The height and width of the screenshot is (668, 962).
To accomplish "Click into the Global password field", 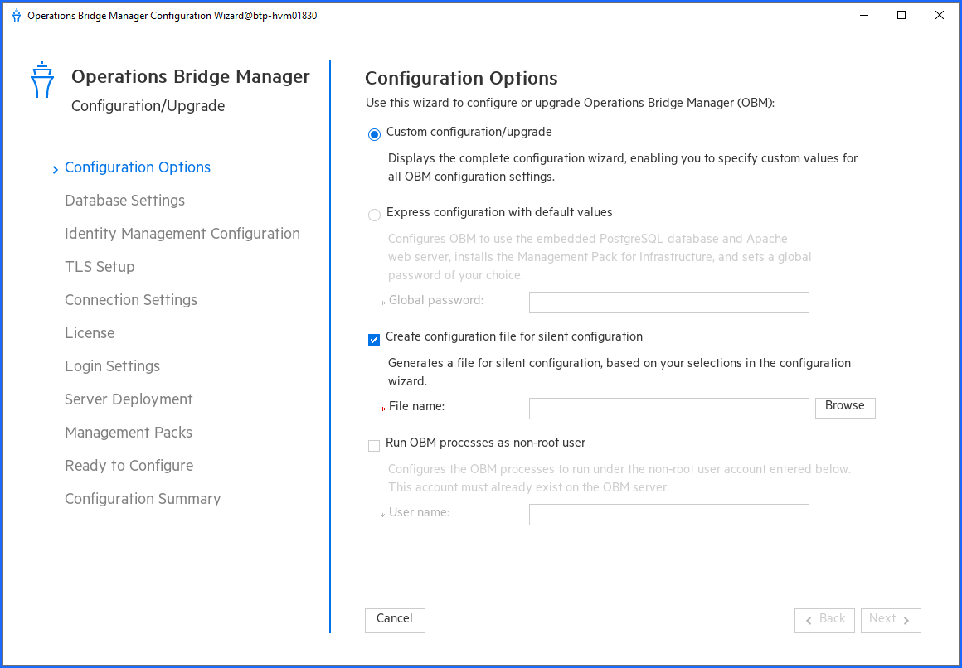I will pos(668,302).
